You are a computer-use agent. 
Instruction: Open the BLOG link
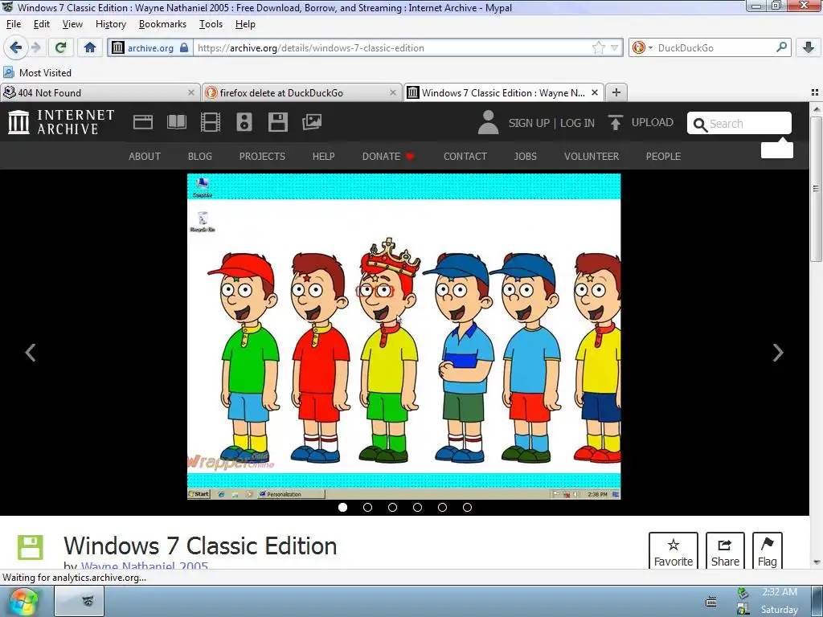click(x=200, y=157)
